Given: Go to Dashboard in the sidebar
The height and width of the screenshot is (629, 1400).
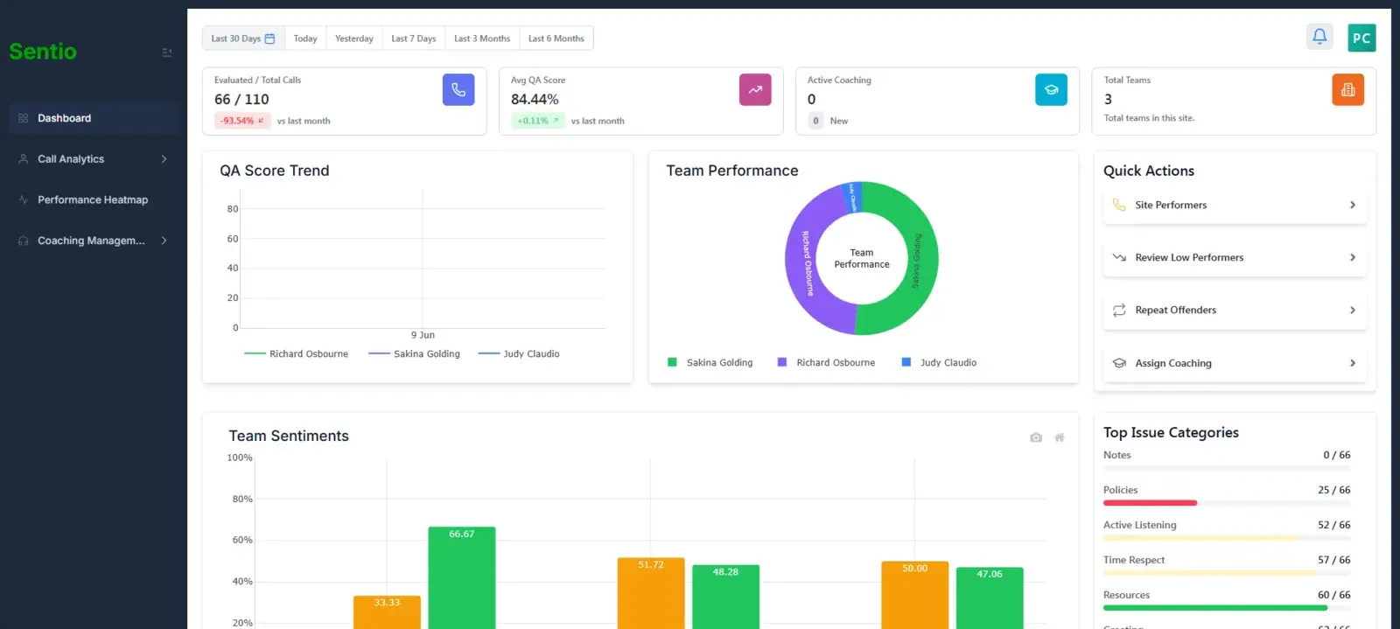Looking at the screenshot, I should click(x=94, y=118).
